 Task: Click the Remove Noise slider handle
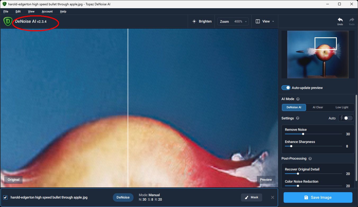pos(303,134)
